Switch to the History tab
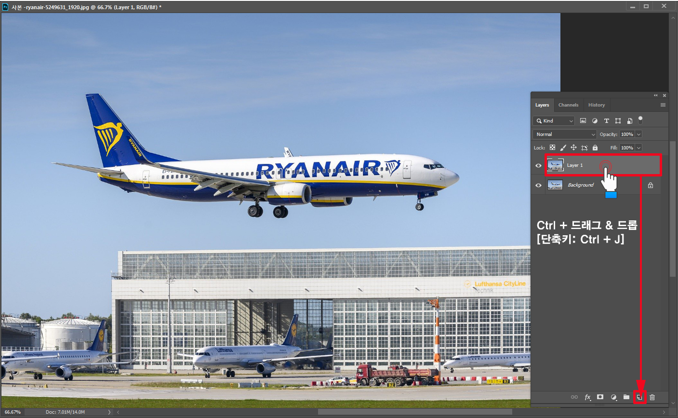 (x=597, y=105)
